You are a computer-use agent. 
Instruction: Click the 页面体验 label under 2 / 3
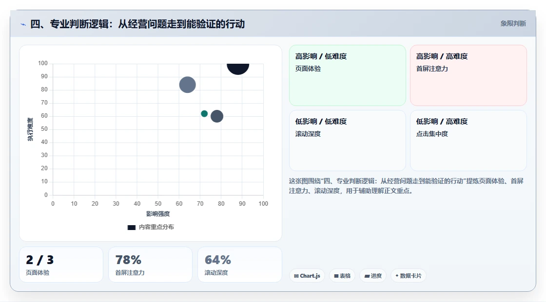tap(38, 273)
